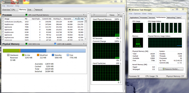Click the Resource Monitor... button

pyautogui.click(x=171, y=69)
